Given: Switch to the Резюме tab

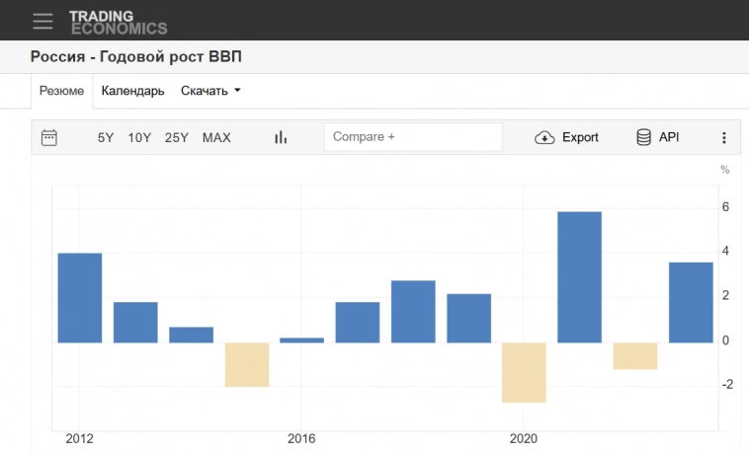Looking at the screenshot, I should [x=61, y=91].
